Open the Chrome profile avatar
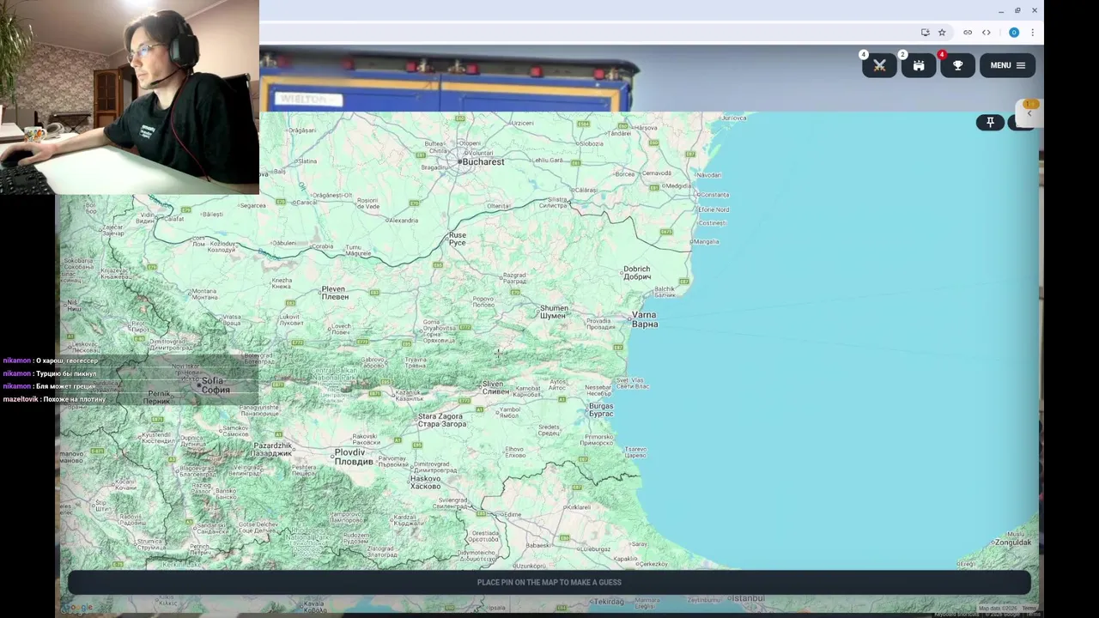The width and height of the screenshot is (1099, 618). pos(1014,33)
